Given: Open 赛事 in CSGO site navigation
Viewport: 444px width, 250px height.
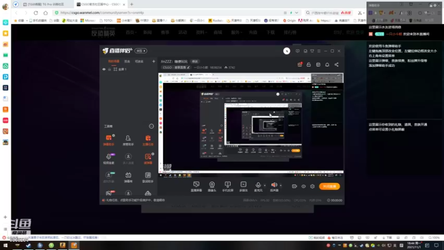Looking at the screenshot, I should (165, 32).
